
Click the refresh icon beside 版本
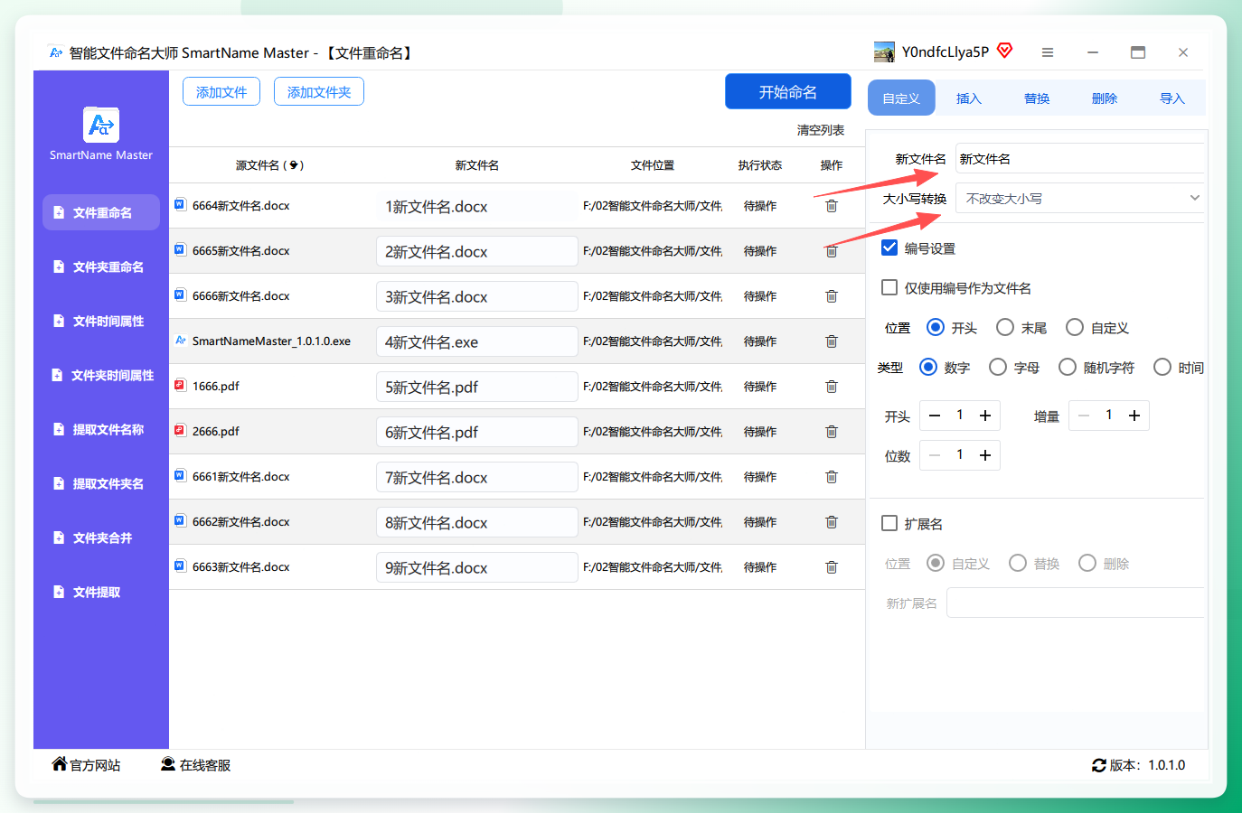[x=1099, y=765]
